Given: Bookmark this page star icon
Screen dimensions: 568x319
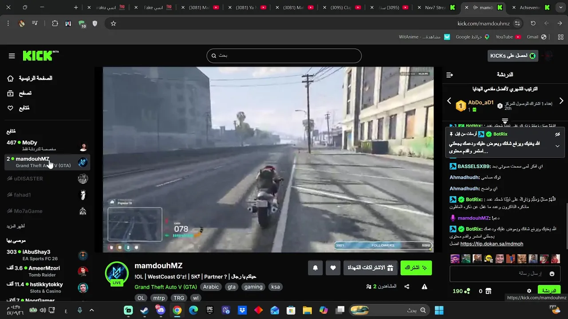Looking at the screenshot, I should click(113, 23).
